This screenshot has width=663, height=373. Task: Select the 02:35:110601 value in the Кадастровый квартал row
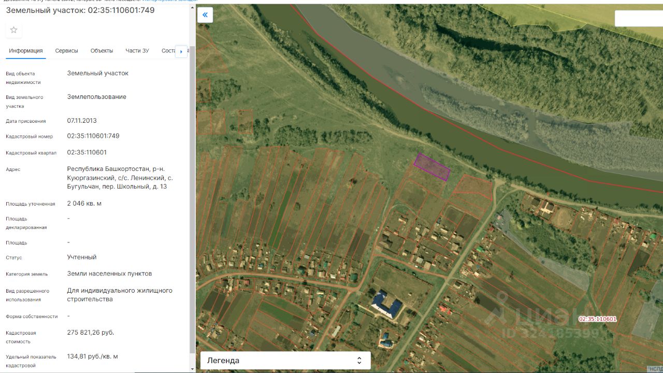(x=87, y=152)
